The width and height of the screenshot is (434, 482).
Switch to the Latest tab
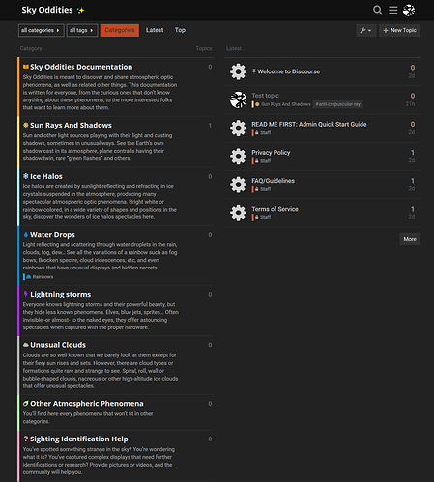(155, 30)
